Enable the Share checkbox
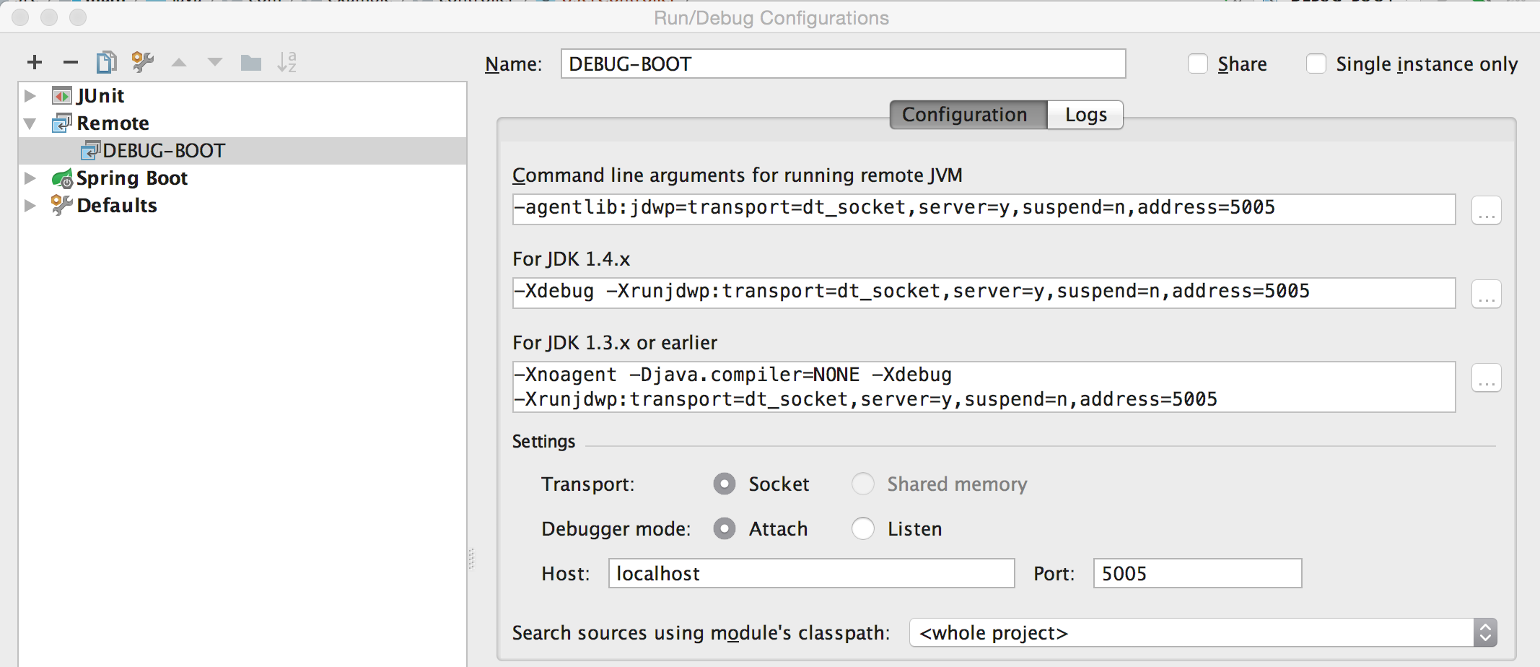This screenshot has height=667, width=1540. point(1198,64)
